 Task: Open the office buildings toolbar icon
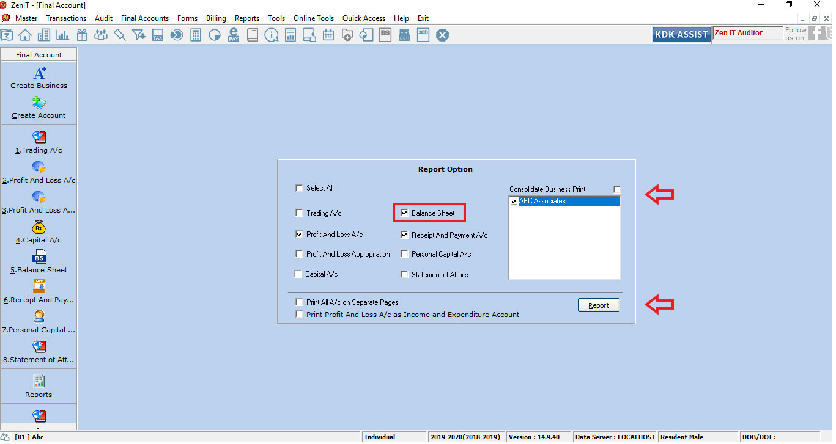point(43,35)
